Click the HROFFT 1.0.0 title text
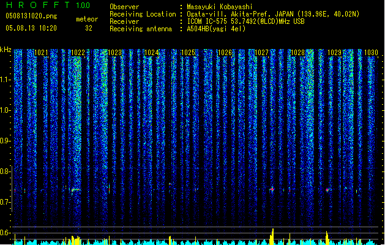The height and width of the screenshot is (245, 385). [x=48, y=5]
